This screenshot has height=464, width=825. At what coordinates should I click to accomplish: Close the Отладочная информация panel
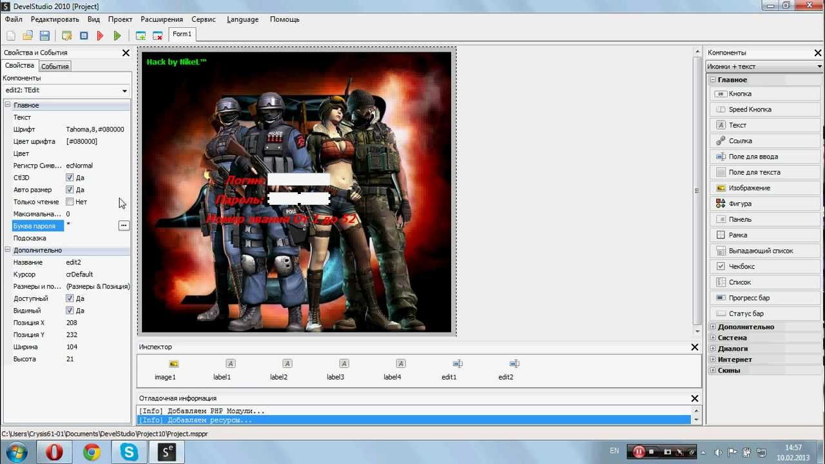coord(694,398)
